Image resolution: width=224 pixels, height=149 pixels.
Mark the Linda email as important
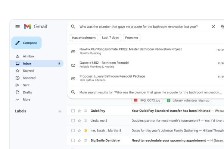click(x=85, y=121)
